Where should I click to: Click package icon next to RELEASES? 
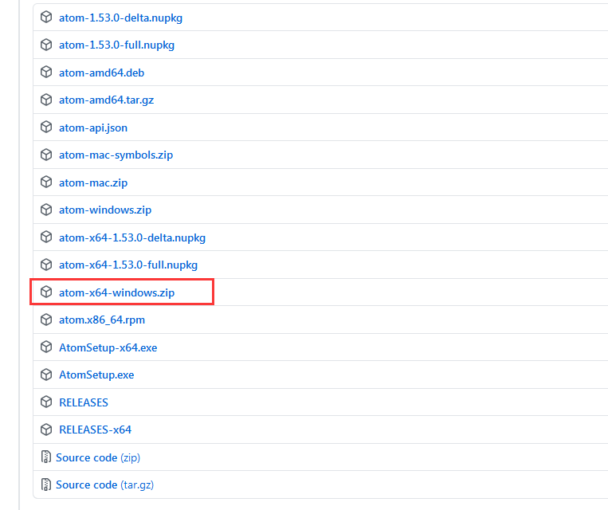tap(46, 402)
